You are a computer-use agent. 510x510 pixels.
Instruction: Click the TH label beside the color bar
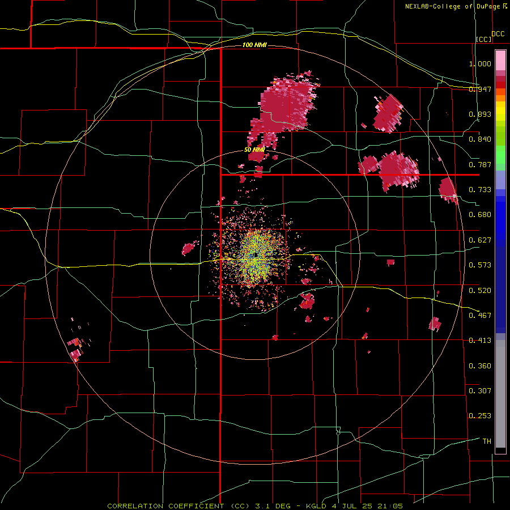point(487,441)
